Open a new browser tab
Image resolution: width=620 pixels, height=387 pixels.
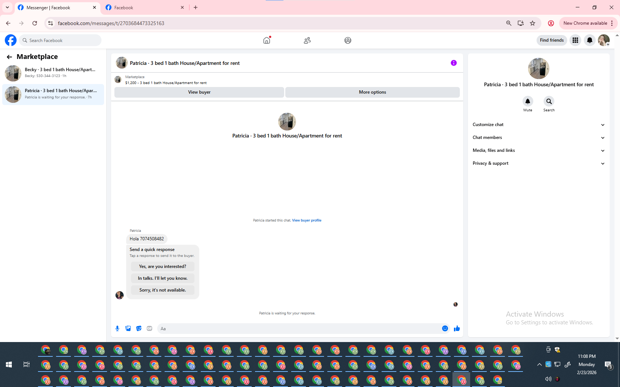(196, 7)
